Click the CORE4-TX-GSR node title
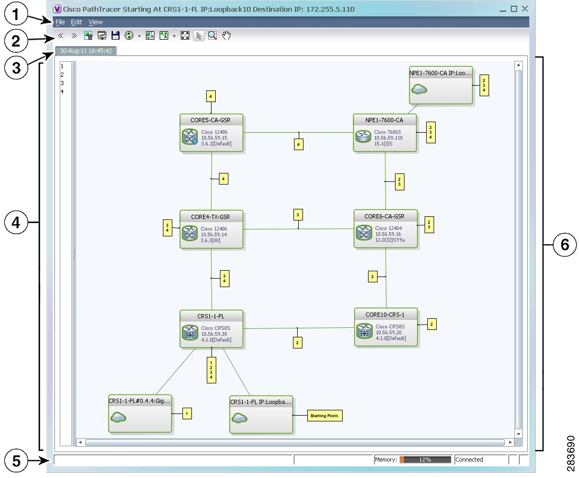This screenshot has width=579, height=478. pyautogui.click(x=210, y=217)
